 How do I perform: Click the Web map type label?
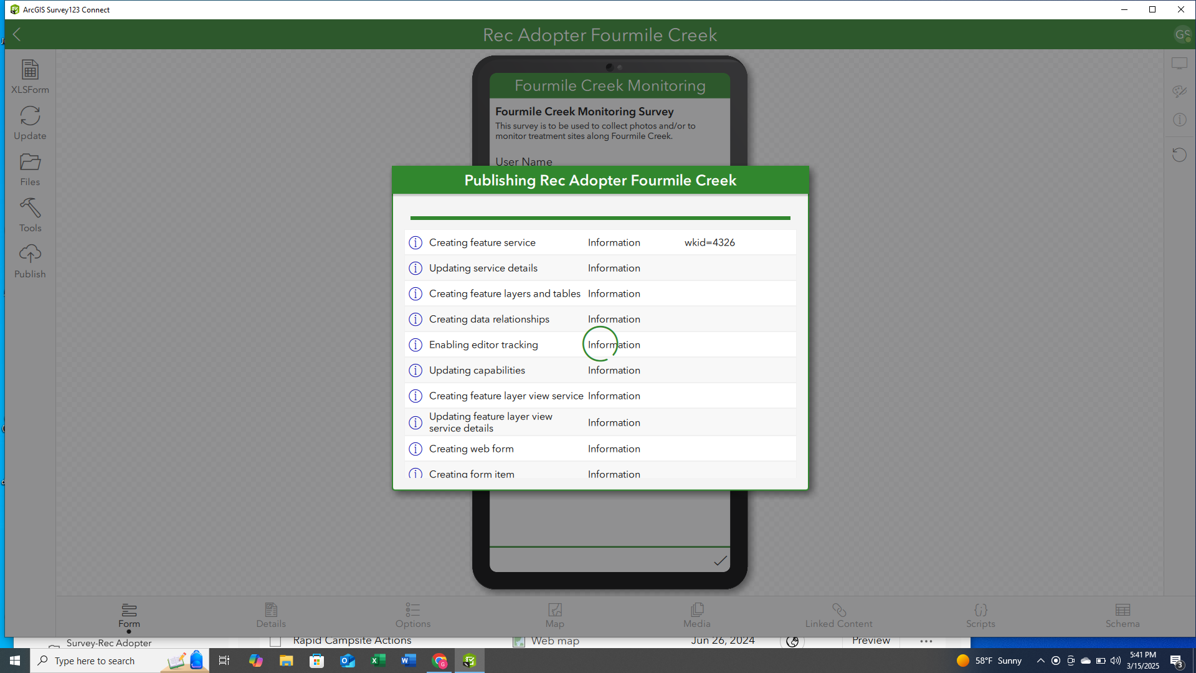[x=555, y=641]
